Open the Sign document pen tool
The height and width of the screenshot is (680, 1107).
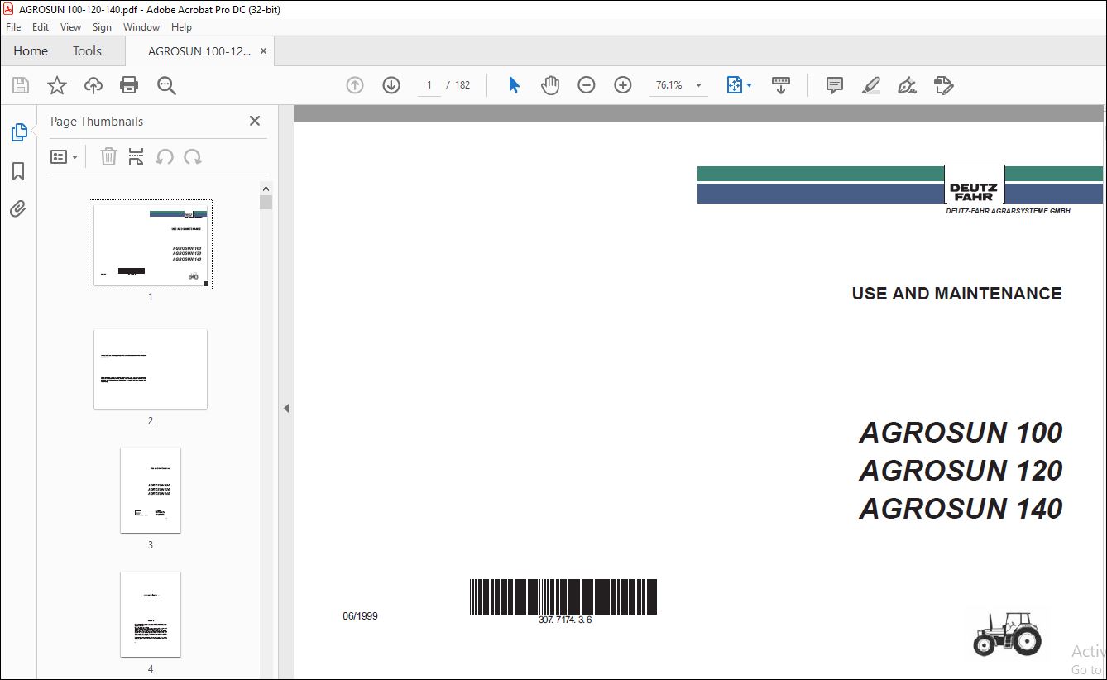point(908,85)
